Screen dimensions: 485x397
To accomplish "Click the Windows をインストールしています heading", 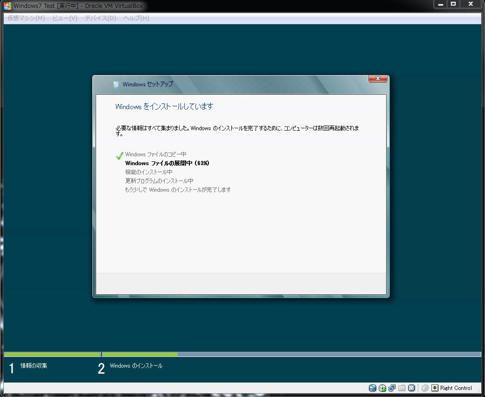I will click(164, 106).
